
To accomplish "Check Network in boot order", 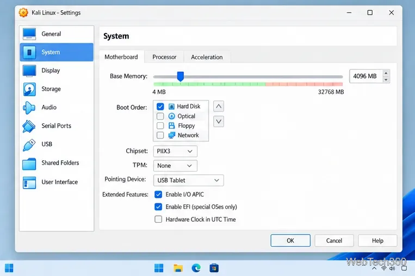I will (160, 135).
